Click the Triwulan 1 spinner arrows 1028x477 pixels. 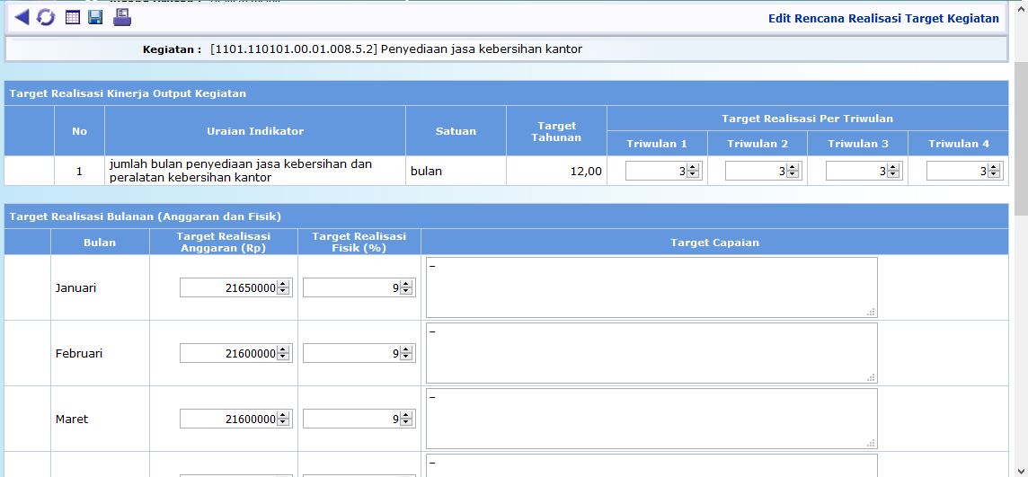click(x=693, y=171)
